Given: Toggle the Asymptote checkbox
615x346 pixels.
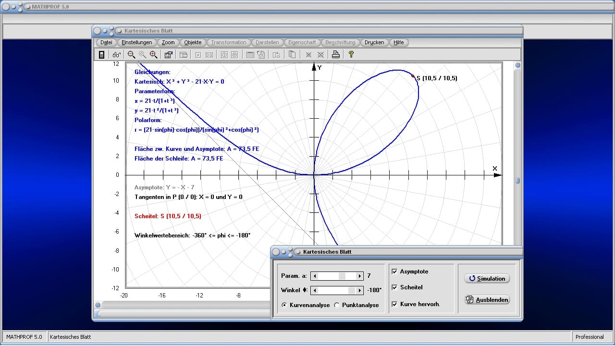Looking at the screenshot, I should pyautogui.click(x=394, y=272).
